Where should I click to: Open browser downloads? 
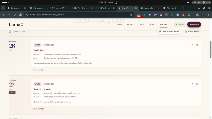pyautogui.click(x=197, y=15)
